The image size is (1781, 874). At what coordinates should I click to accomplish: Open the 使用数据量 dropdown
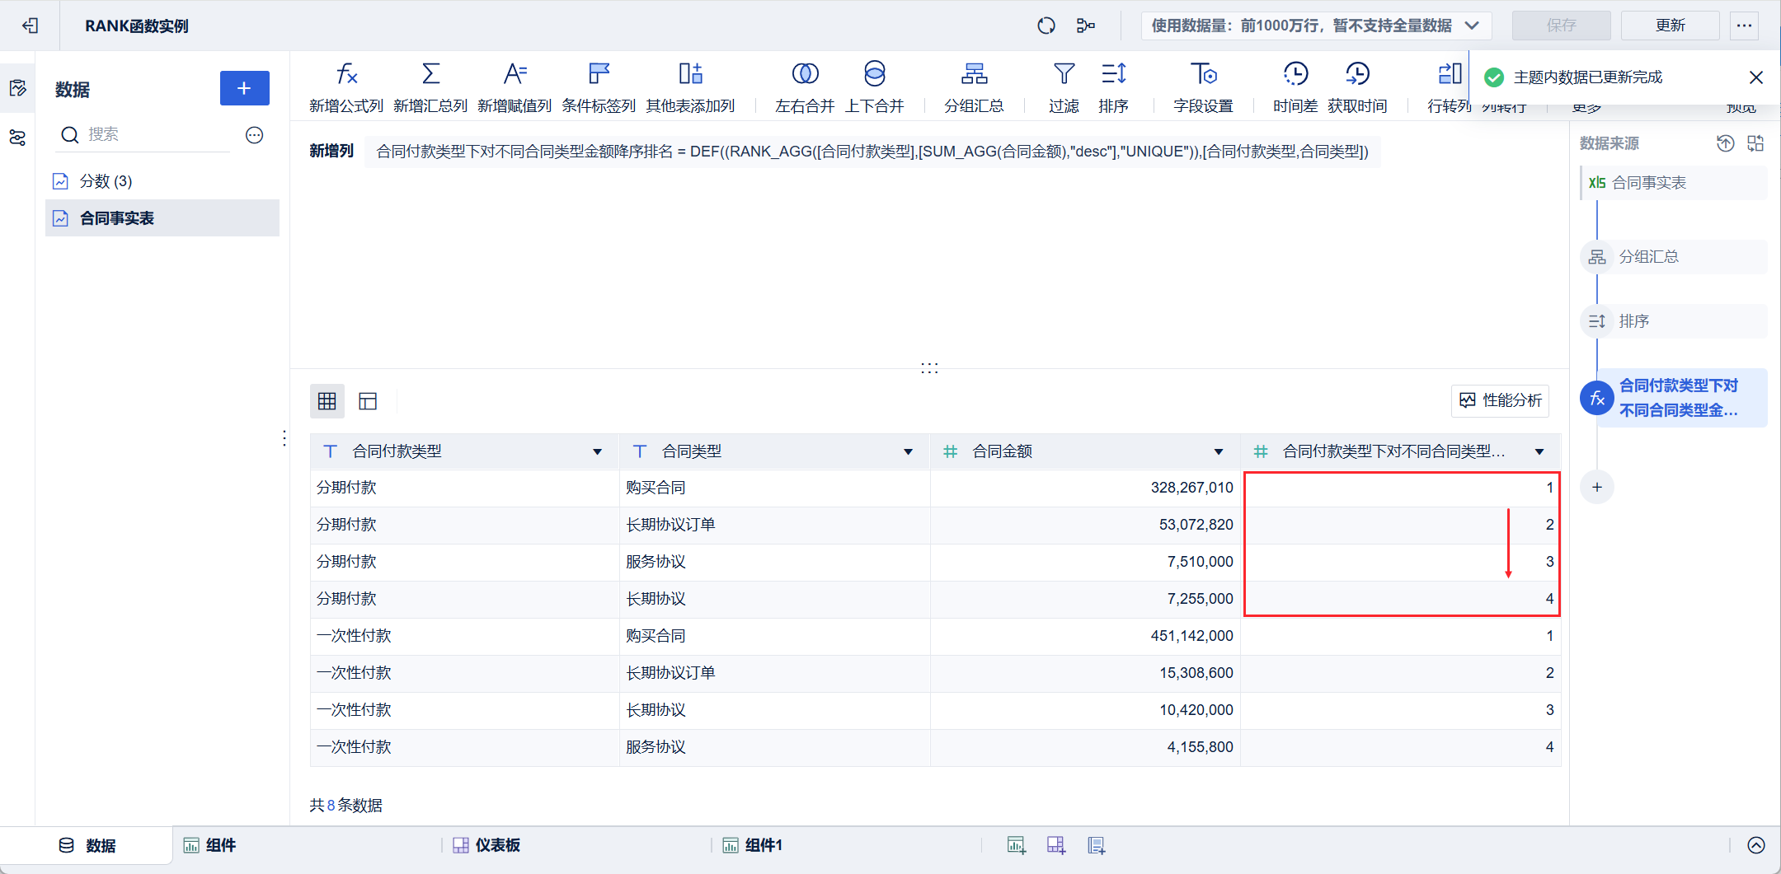pyautogui.click(x=1316, y=26)
